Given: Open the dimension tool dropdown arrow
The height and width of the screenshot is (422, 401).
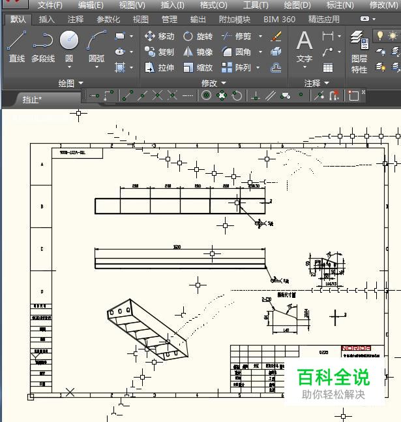Looking at the screenshot, I should [339, 36].
